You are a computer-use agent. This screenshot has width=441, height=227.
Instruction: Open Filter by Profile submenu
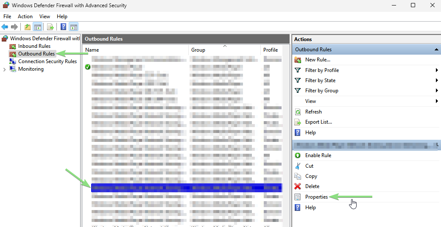pos(322,70)
